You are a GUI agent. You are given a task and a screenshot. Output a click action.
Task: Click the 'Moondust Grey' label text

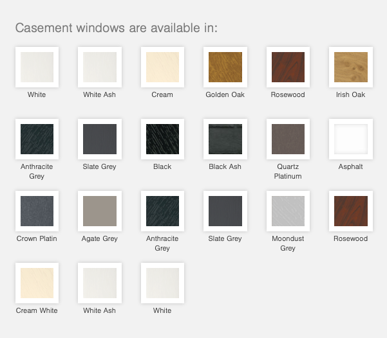tap(288, 243)
